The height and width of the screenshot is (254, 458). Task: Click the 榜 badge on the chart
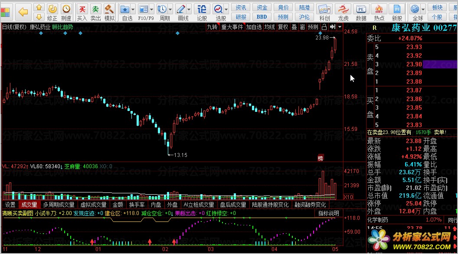tap(321, 158)
